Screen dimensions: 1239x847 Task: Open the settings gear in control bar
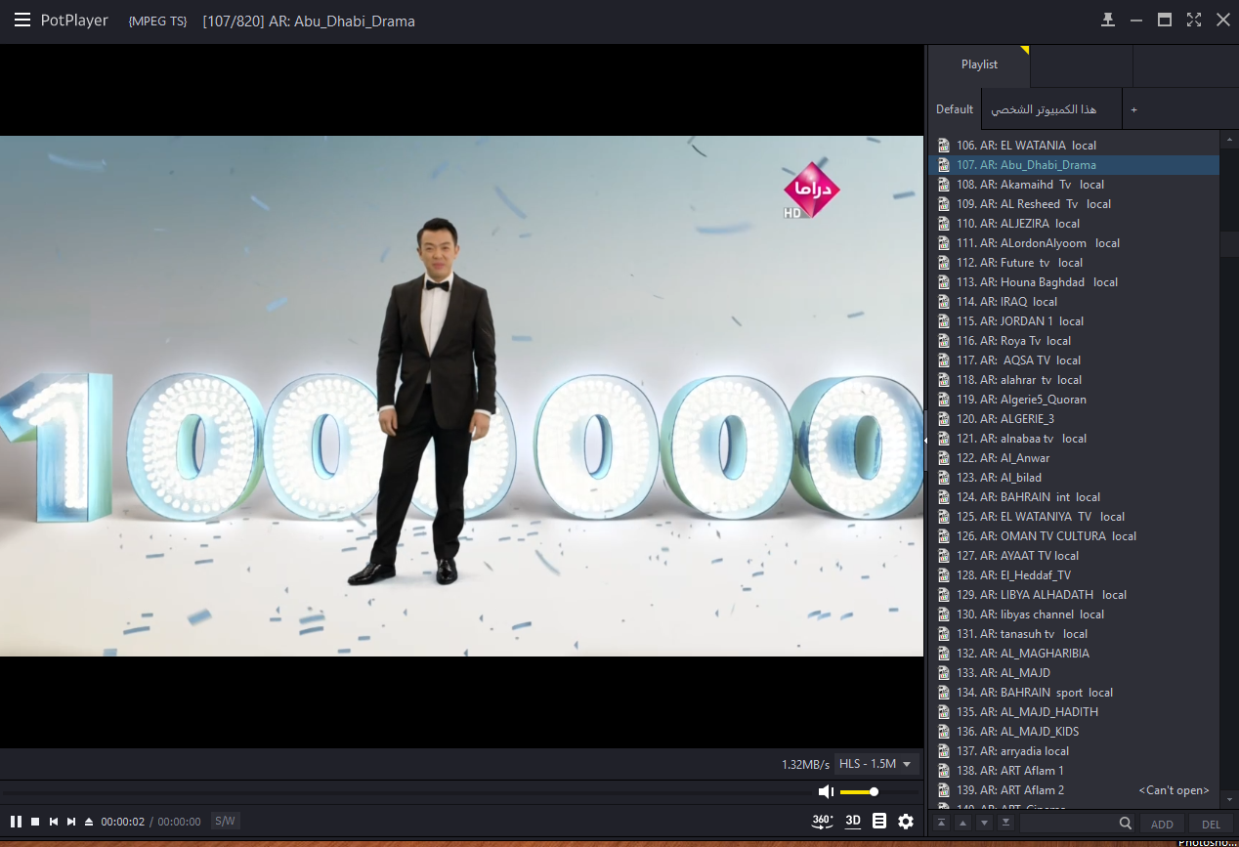[x=906, y=822]
